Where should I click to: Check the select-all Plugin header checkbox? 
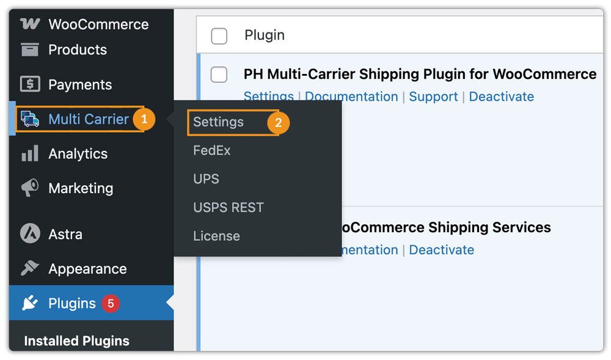click(x=218, y=35)
